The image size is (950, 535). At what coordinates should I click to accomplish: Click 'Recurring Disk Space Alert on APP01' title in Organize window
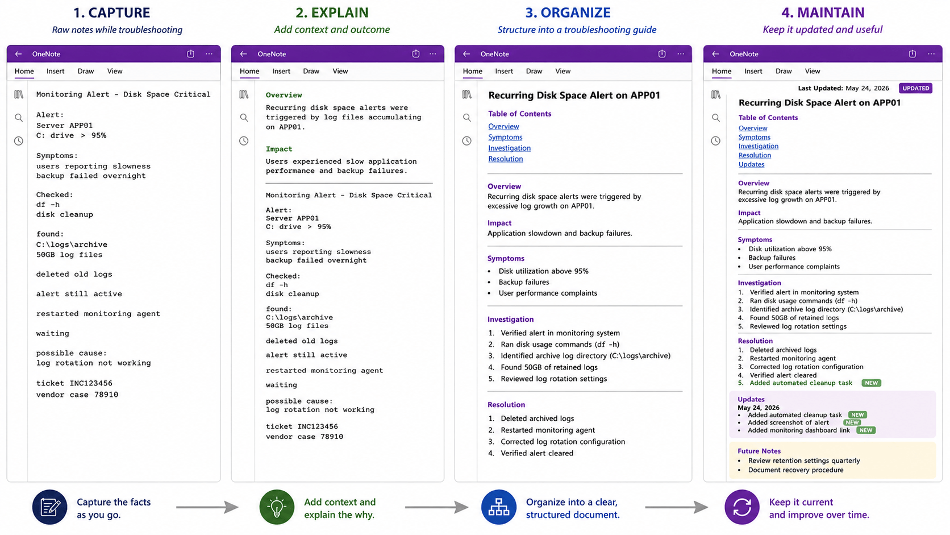pos(574,96)
